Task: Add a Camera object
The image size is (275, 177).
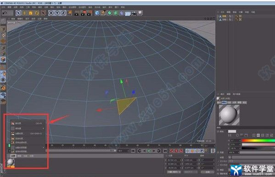Action: [x=134, y=13]
